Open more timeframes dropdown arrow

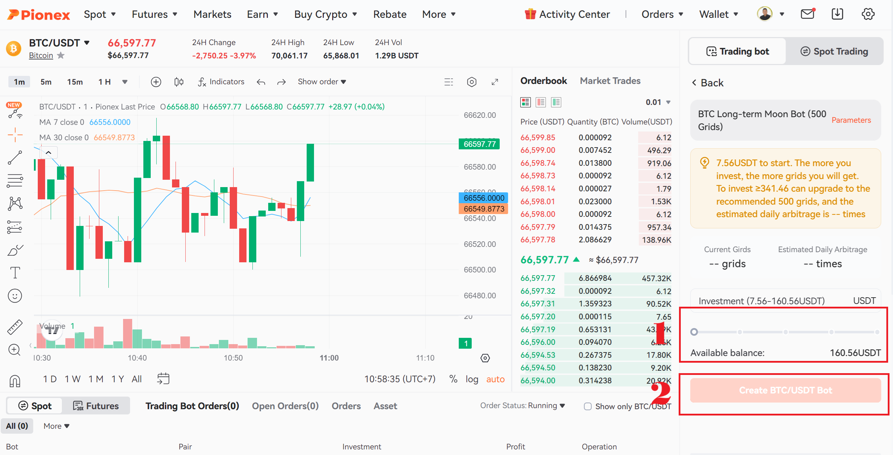coord(125,82)
